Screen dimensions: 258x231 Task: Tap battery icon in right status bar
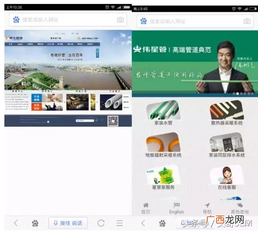[253, 9]
